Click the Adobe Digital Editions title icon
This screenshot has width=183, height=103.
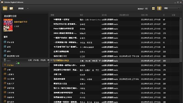click(x=2, y=2)
